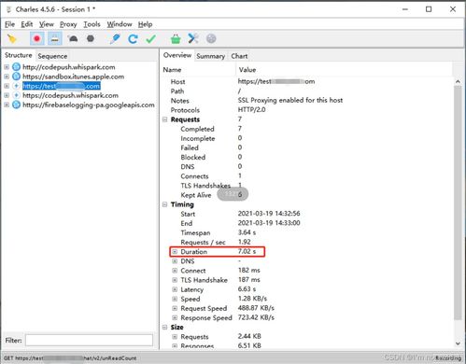The image size is (466, 364).
Task: Toggle throttling turtle icon
Action: (x=73, y=39)
